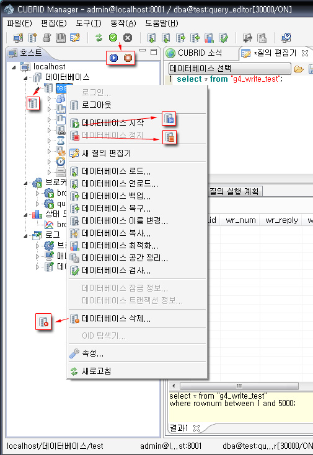
Task: Minimize the 호스트 panel
Action: coord(143,51)
